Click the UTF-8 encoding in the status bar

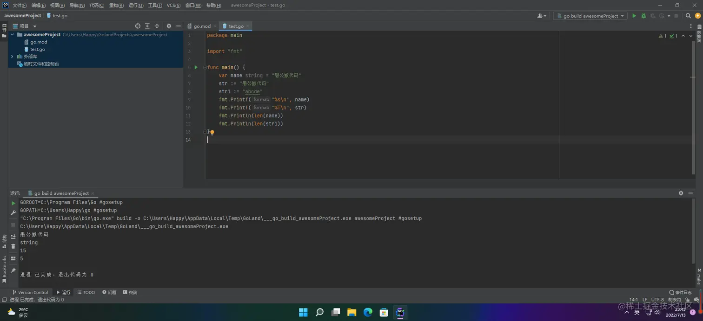[657, 300]
